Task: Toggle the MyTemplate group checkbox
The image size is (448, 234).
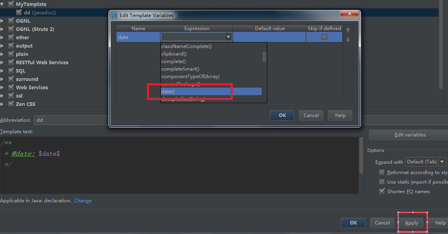Action: pos(11,4)
